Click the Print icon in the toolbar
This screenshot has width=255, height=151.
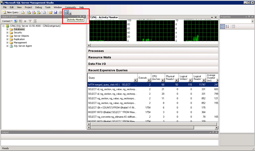pos(60,12)
